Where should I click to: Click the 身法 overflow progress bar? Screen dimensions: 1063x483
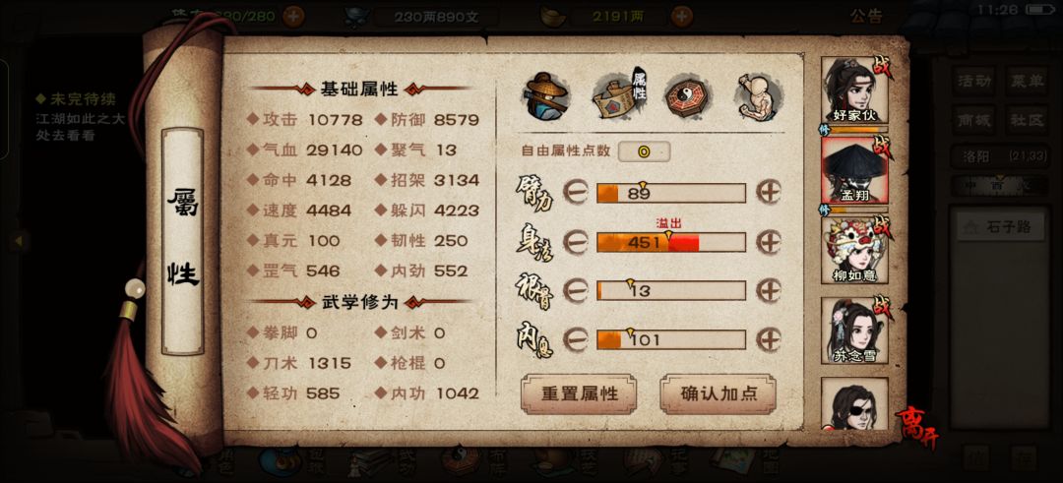click(671, 242)
